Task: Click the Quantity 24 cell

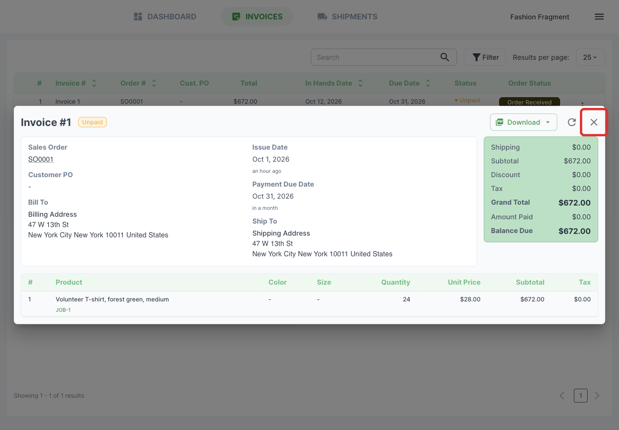Action: [406, 299]
